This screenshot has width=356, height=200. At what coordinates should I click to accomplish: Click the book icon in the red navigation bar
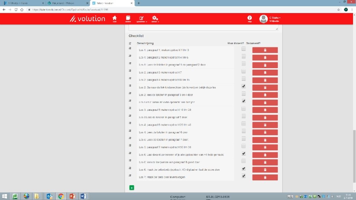[128, 19]
